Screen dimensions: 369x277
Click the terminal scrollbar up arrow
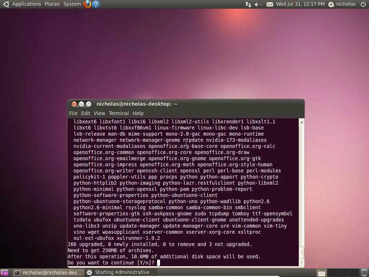pyautogui.click(x=302, y=122)
